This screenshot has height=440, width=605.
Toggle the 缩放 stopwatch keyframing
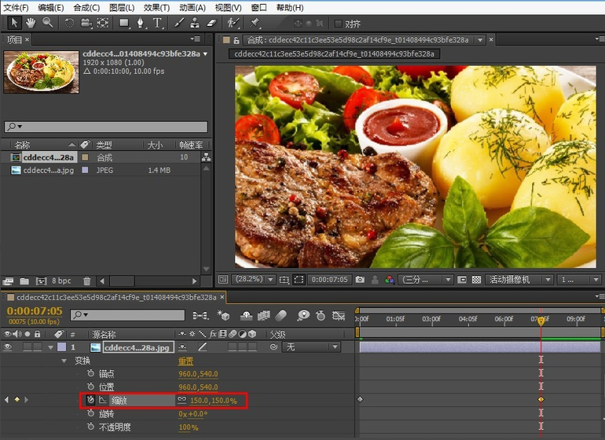tap(90, 400)
